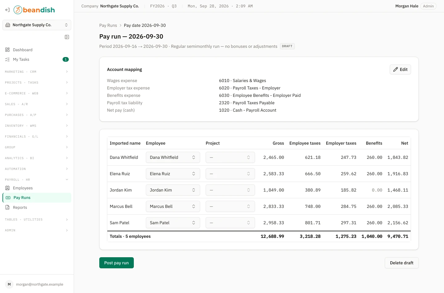Click the M user avatar
Image resolution: width=444 pixels, height=293 pixels.
tap(9, 284)
